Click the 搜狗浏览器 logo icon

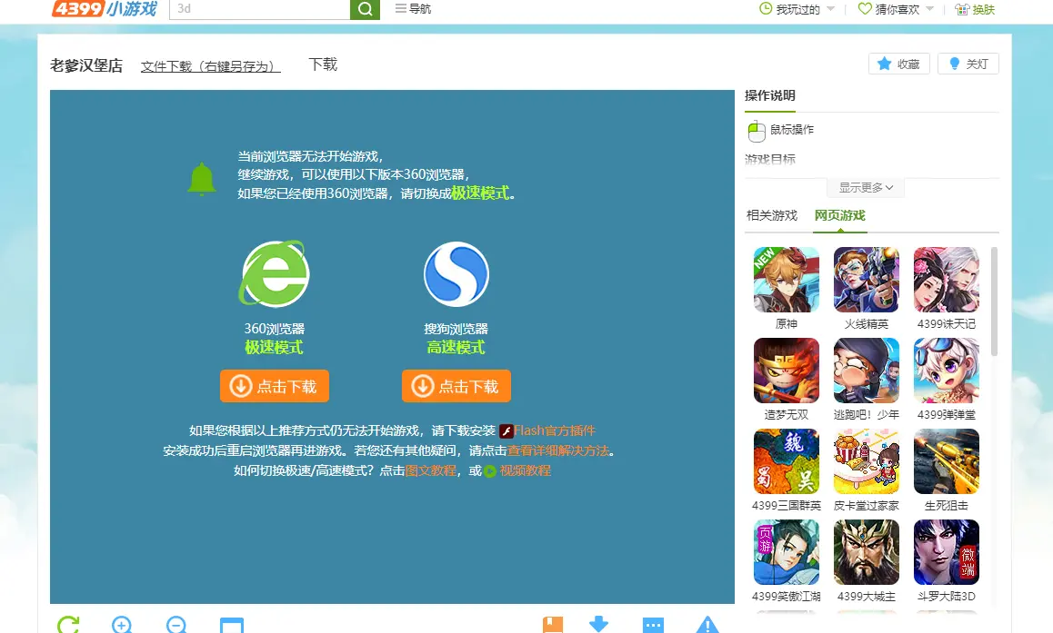[456, 273]
